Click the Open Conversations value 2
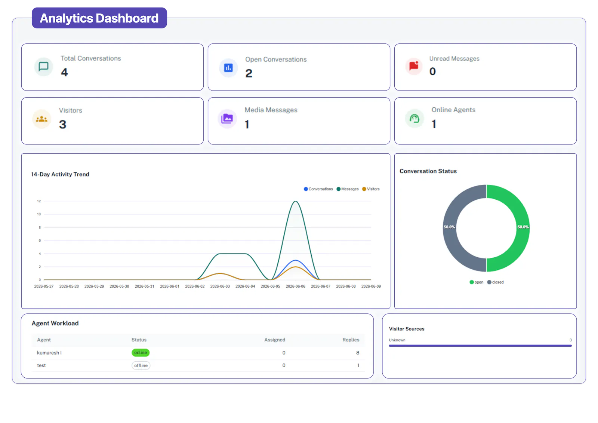Screen dimensions: 598x423 (249, 73)
